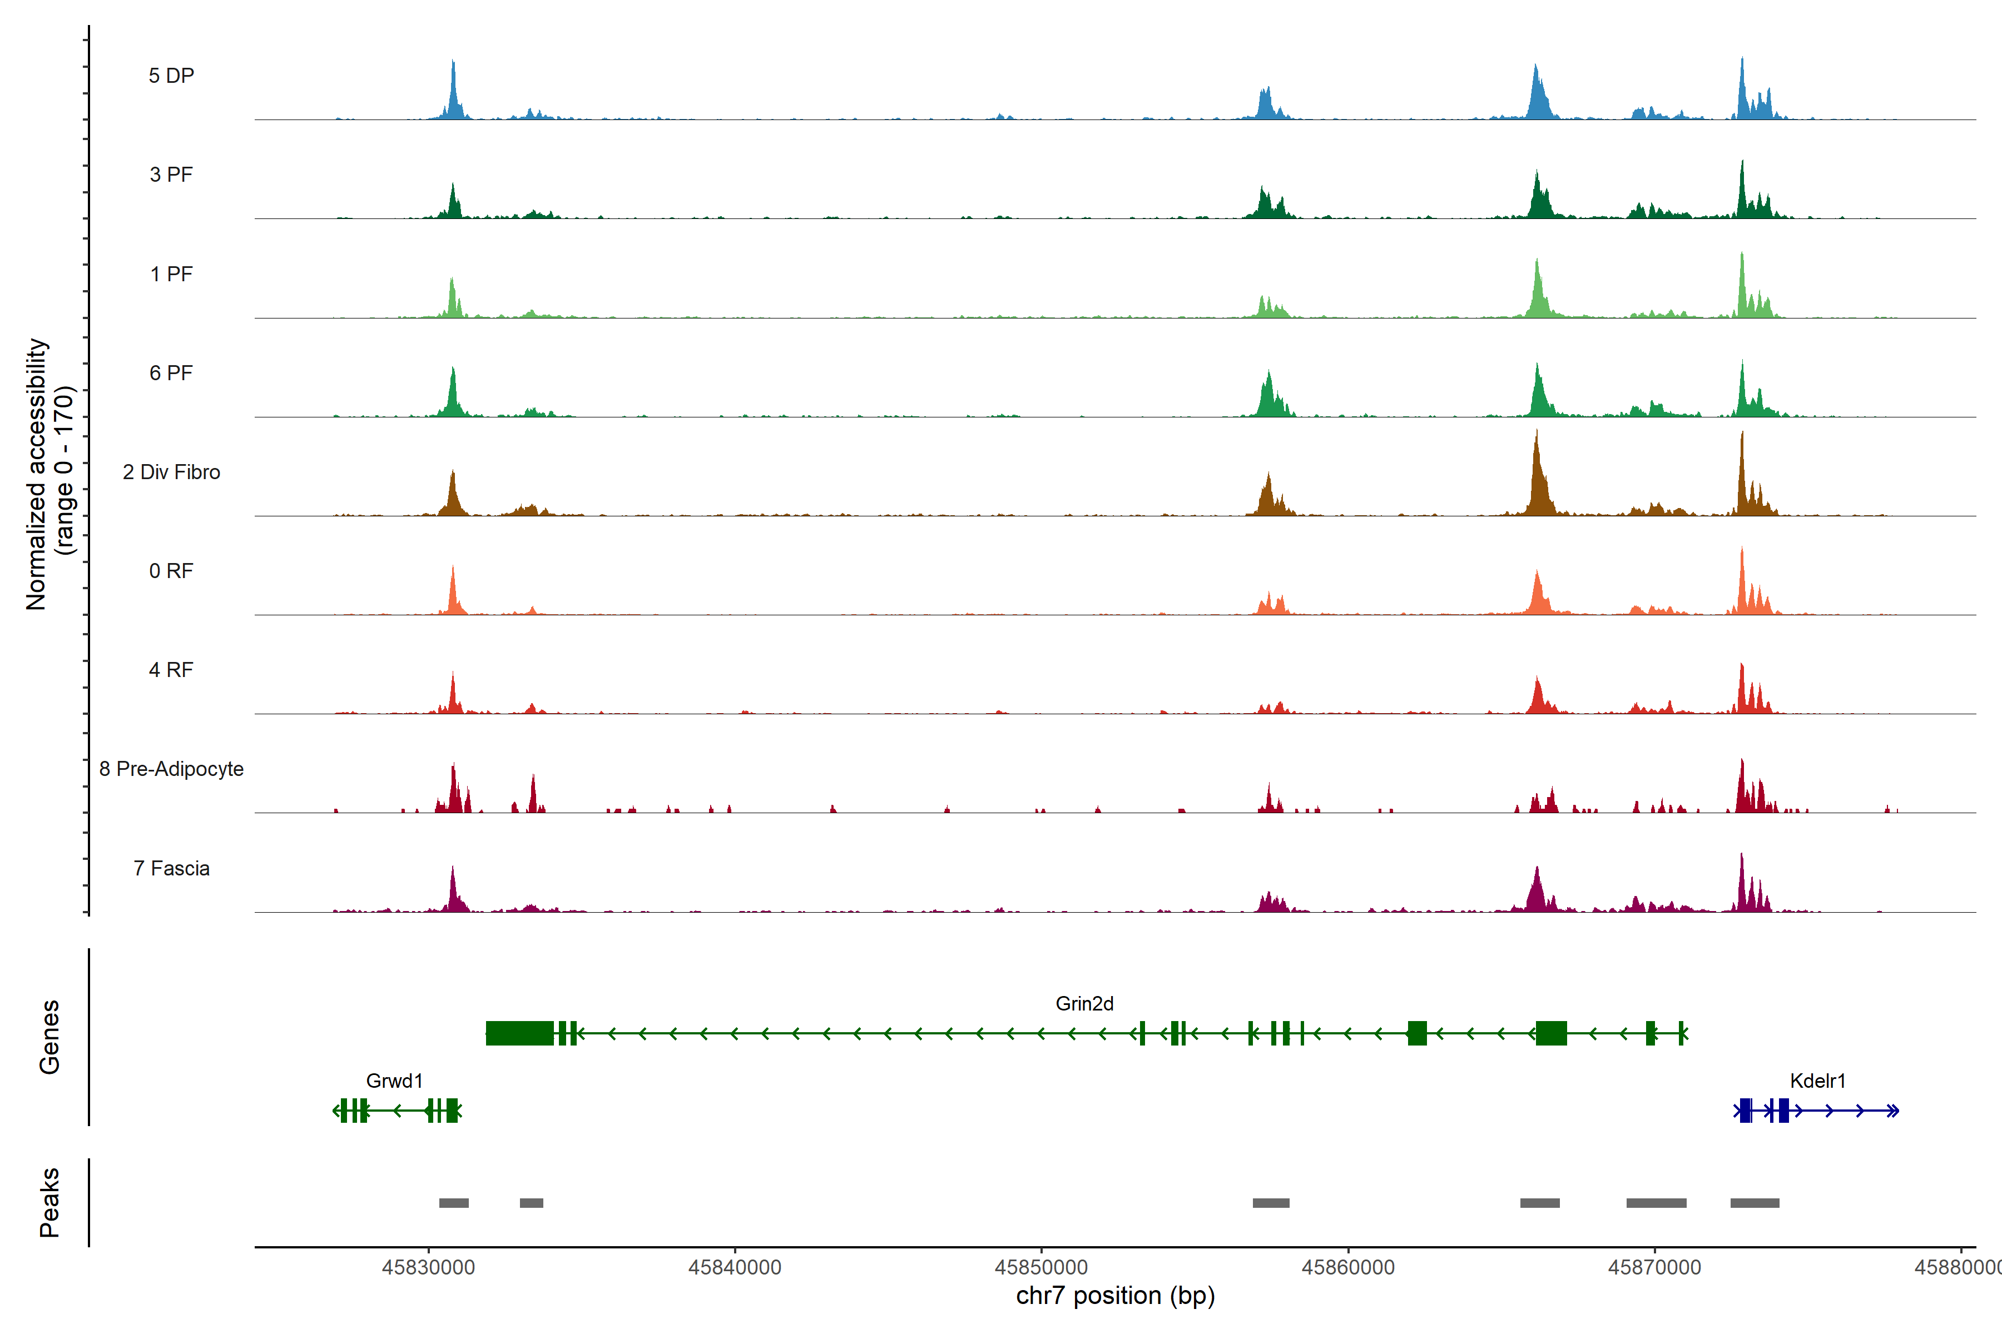Click the chr7 position axis title
2002x1334 pixels.
tap(1115, 1297)
